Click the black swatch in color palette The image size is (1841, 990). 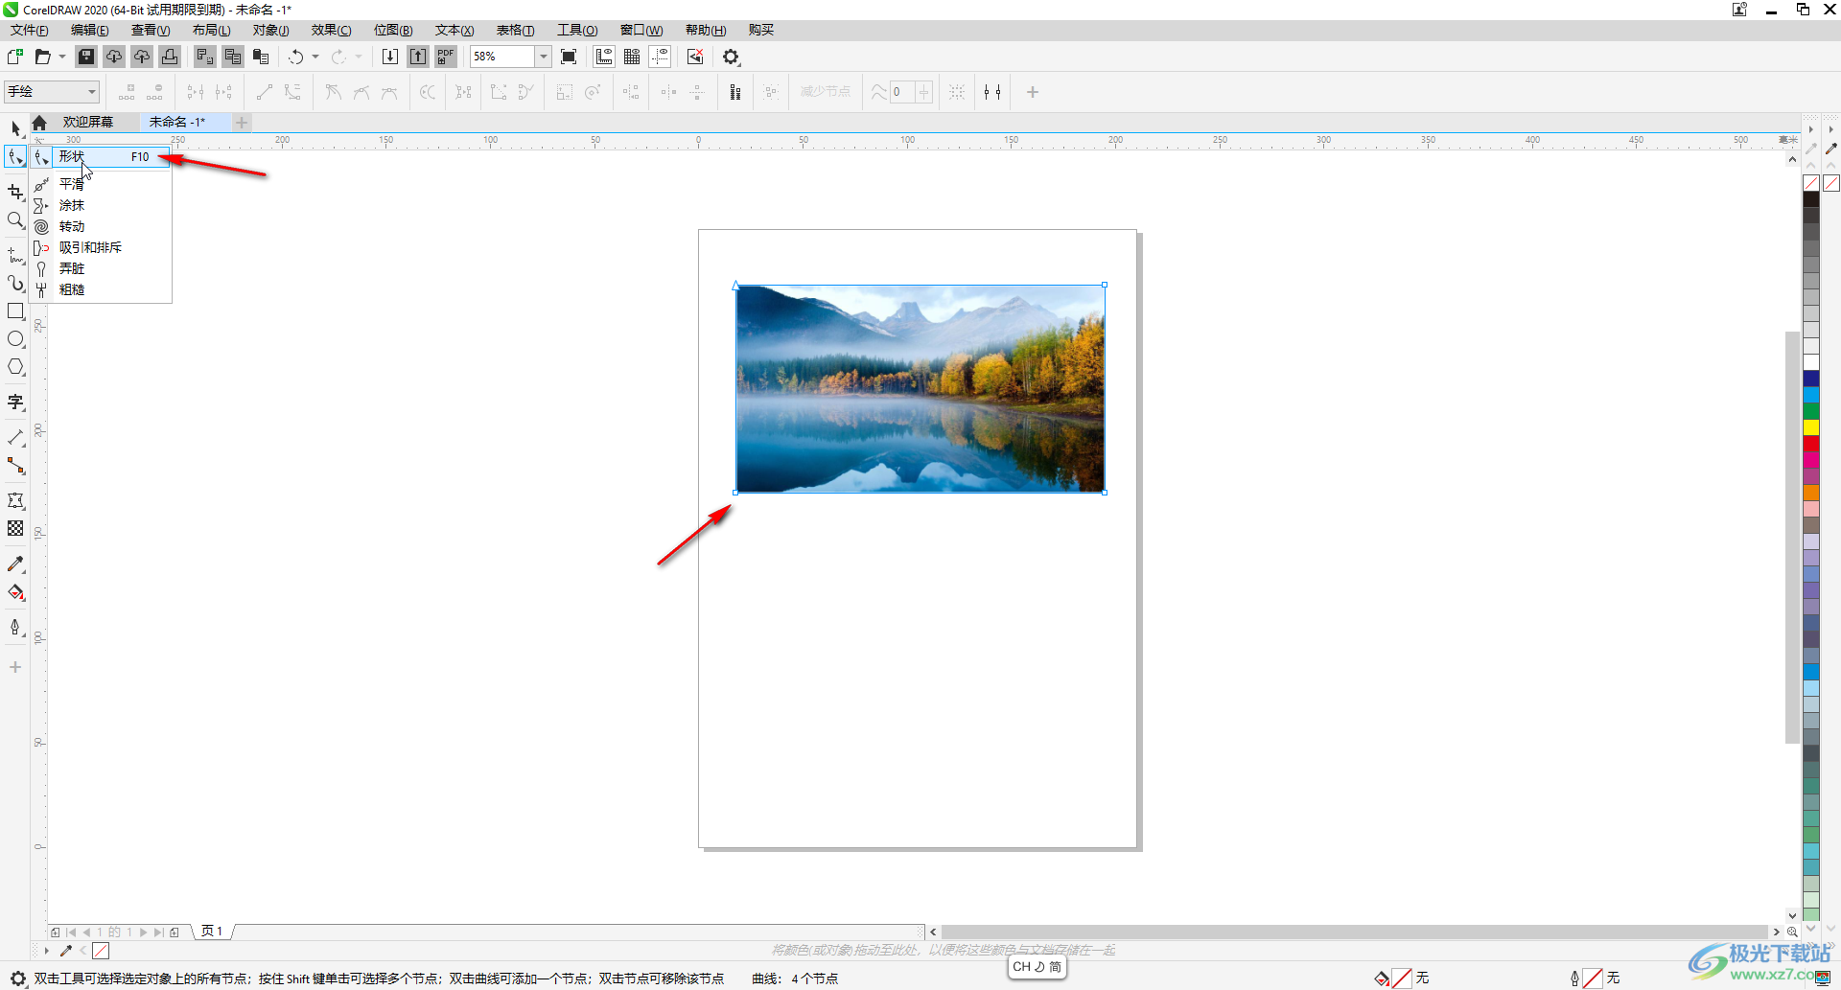click(1811, 198)
